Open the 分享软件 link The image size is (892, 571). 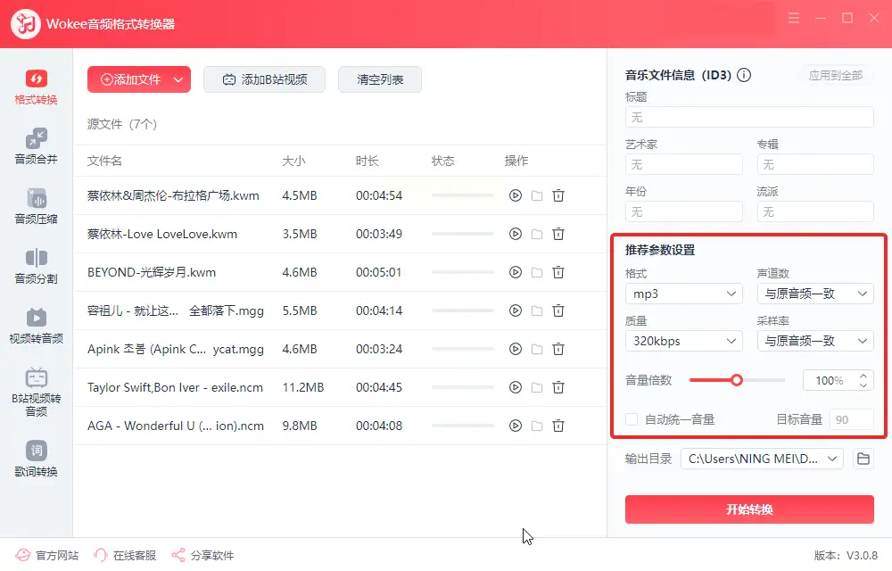[x=203, y=555]
